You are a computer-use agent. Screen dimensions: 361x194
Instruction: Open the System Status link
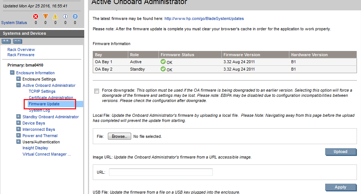click(x=14, y=23)
